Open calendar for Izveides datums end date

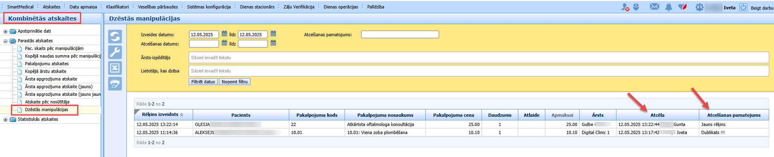273,34
